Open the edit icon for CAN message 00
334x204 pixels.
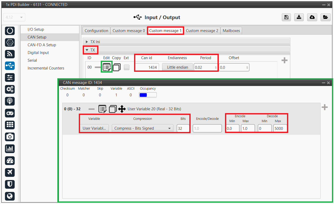[x=107, y=67]
